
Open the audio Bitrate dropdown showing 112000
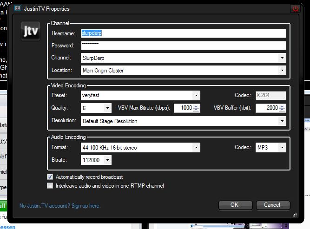96,160
